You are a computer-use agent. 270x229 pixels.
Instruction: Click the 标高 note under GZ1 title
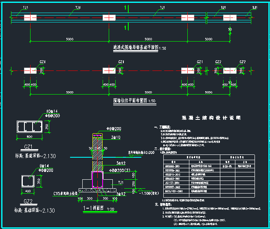[x=35, y=156]
